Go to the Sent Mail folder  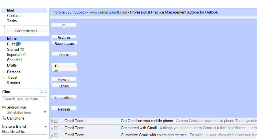coord(15,60)
